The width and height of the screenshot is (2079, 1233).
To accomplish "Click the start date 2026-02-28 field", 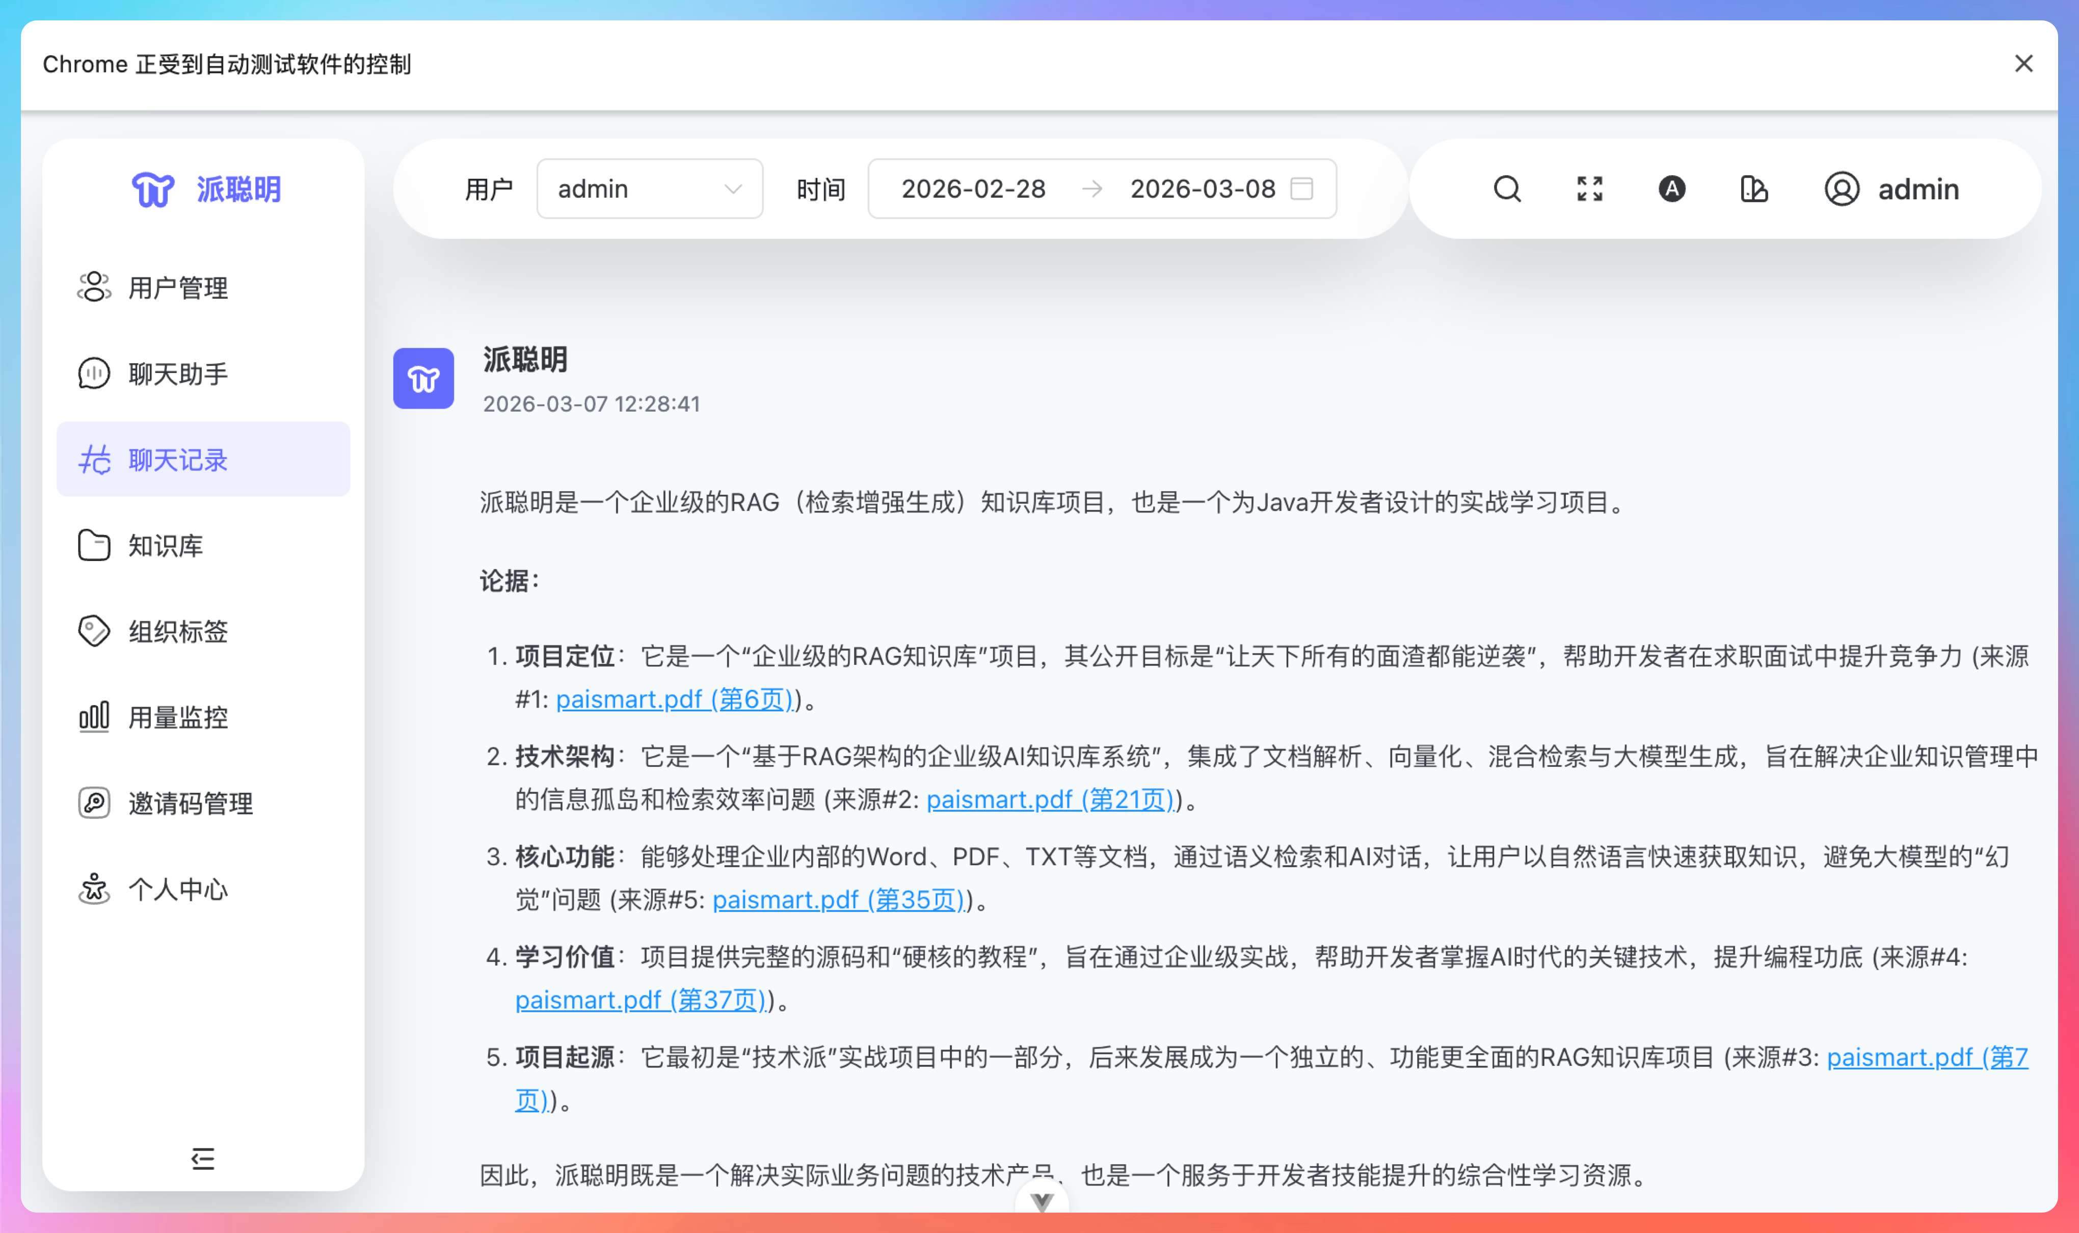I will click(973, 190).
